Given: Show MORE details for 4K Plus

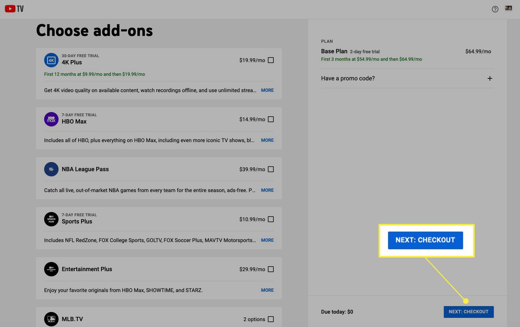Looking at the screenshot, I should [267, 90].
